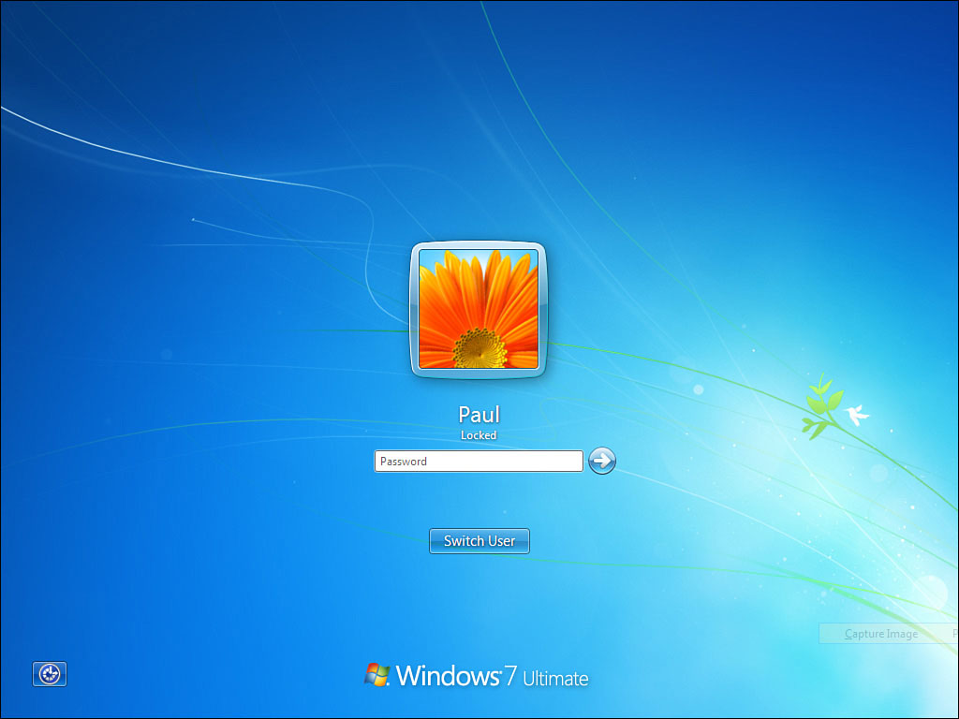Image resolution: width=959 pixels, height=719 pixels.
Task: Click Paul's flower account picture
Action: pyautogui.click(x=478, y=310)
